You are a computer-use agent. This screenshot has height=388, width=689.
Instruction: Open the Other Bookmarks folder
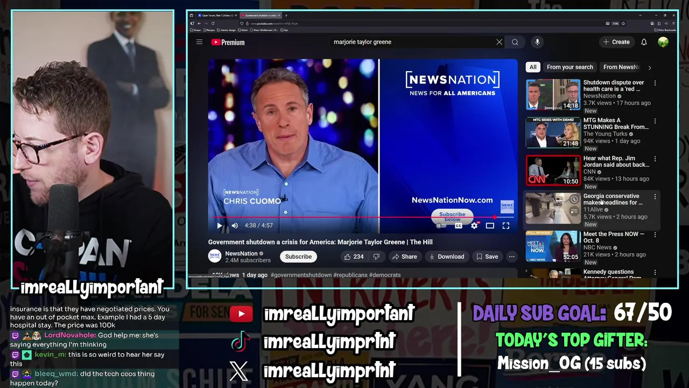665,30
